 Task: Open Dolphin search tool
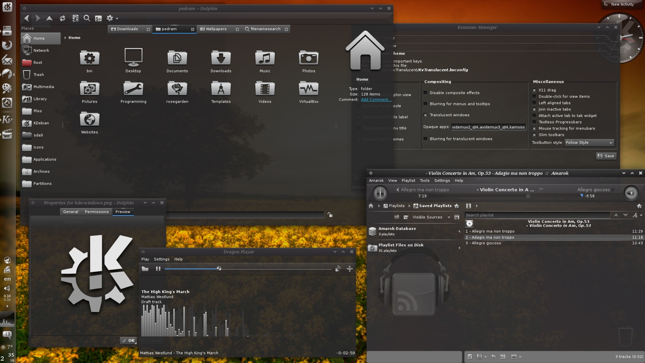pyautogui.click(x=87, y=18)
